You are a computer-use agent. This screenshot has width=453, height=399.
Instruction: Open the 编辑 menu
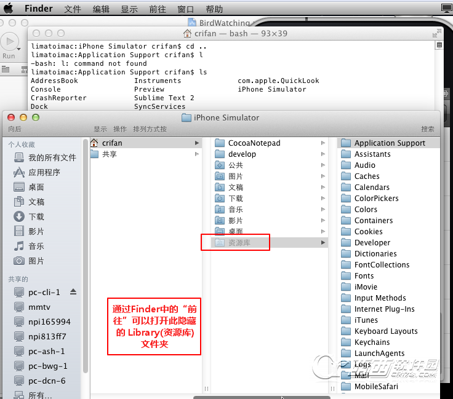[101, 9]
